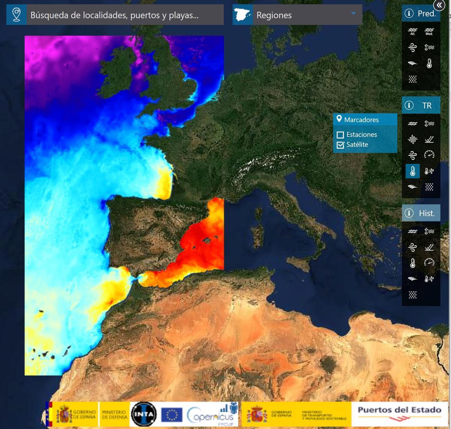This screenshot has width=451, height=429.
Task: Enable the Estaciones checkbox
Action: point(341,134)
